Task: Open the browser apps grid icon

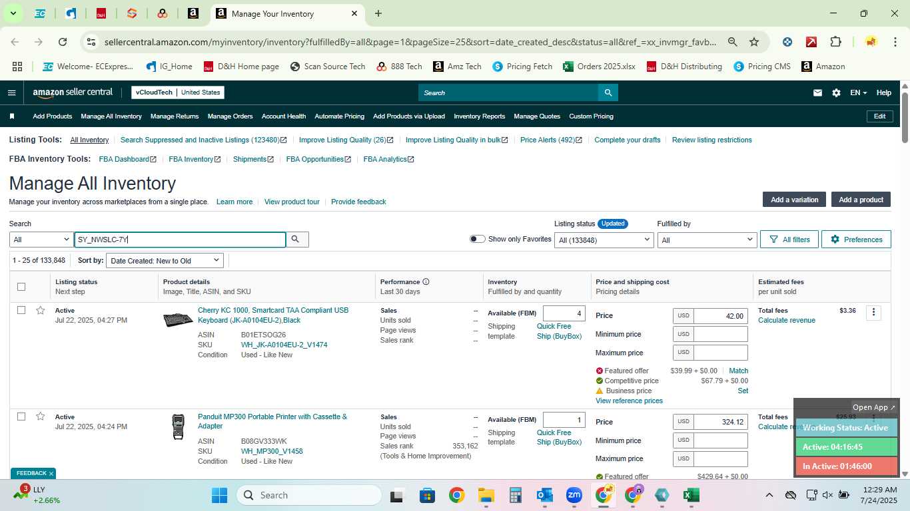Action: [17, 67]
